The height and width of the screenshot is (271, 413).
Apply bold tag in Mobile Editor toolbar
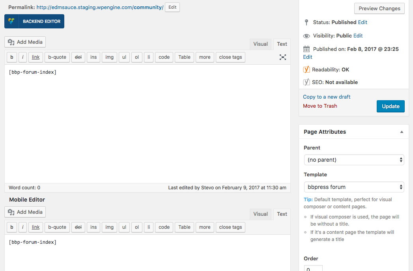(11, 227)
